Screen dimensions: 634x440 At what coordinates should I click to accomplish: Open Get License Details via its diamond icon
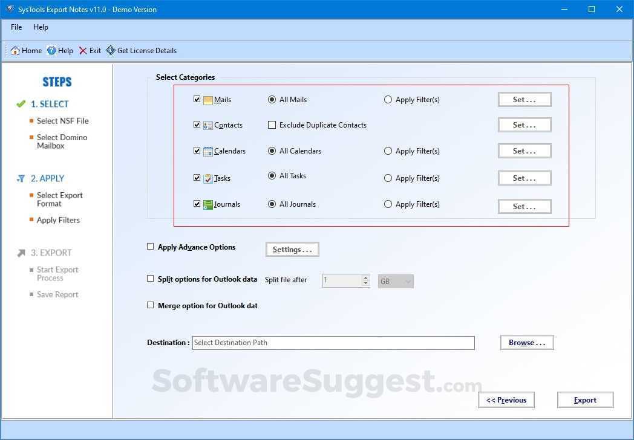111,50
